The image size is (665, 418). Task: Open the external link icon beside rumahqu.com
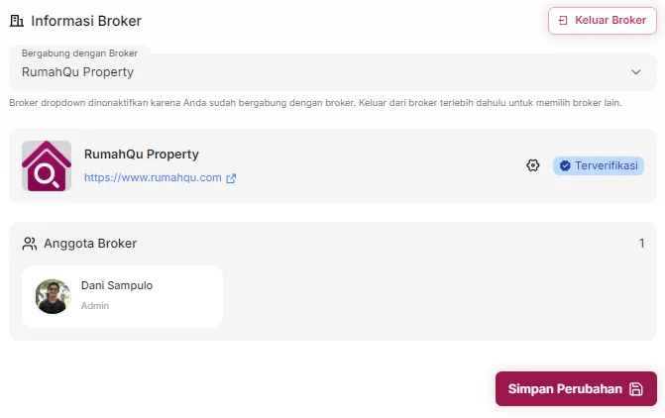pos(231,178)
